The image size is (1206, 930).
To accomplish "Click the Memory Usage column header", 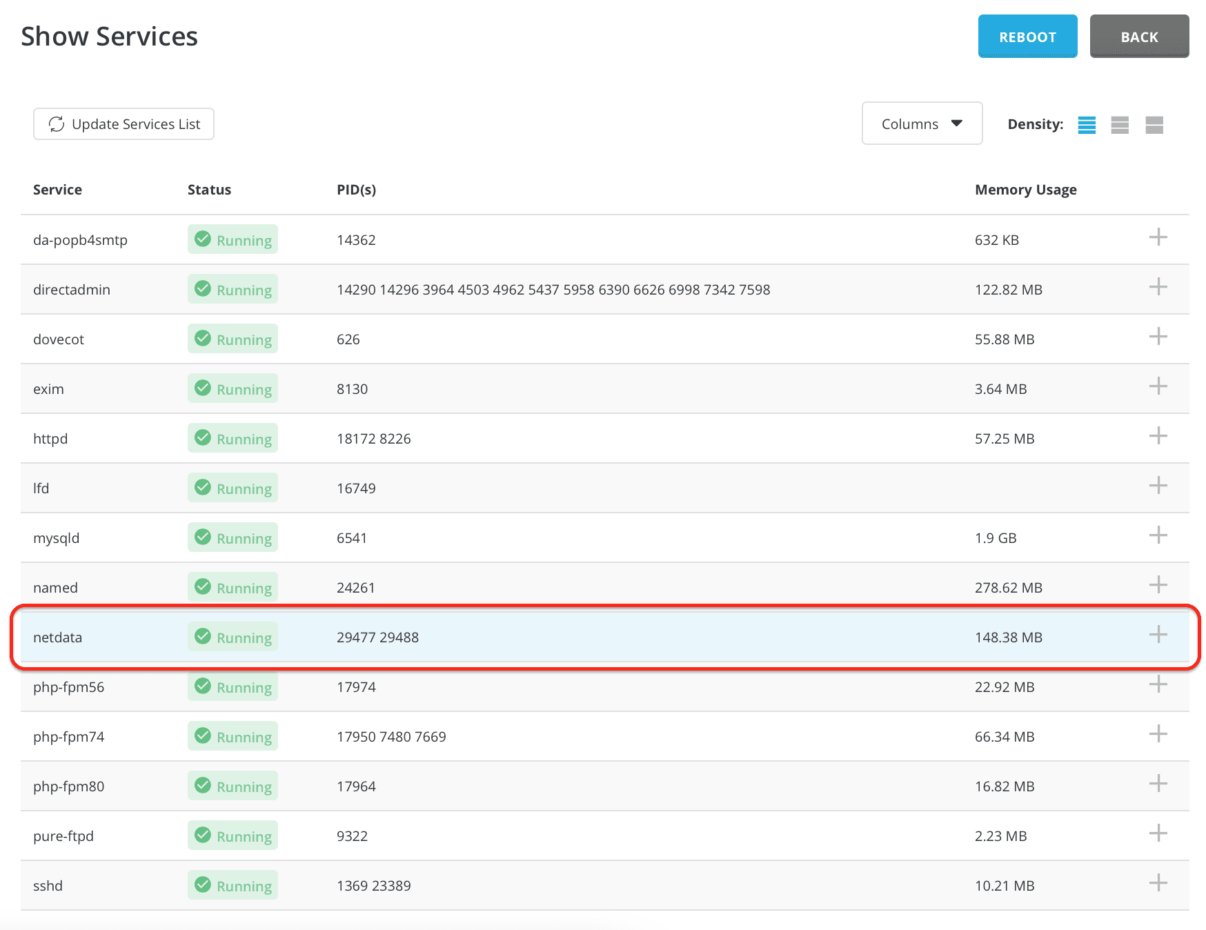I will 1026,189.
